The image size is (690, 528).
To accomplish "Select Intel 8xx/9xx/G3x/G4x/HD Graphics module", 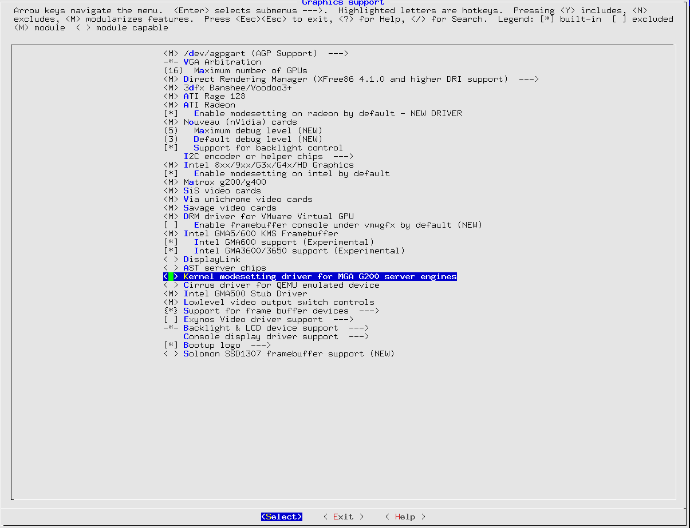I will point(258,165).
